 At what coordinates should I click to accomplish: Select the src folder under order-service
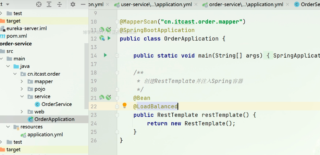click(x=7, y=51)
